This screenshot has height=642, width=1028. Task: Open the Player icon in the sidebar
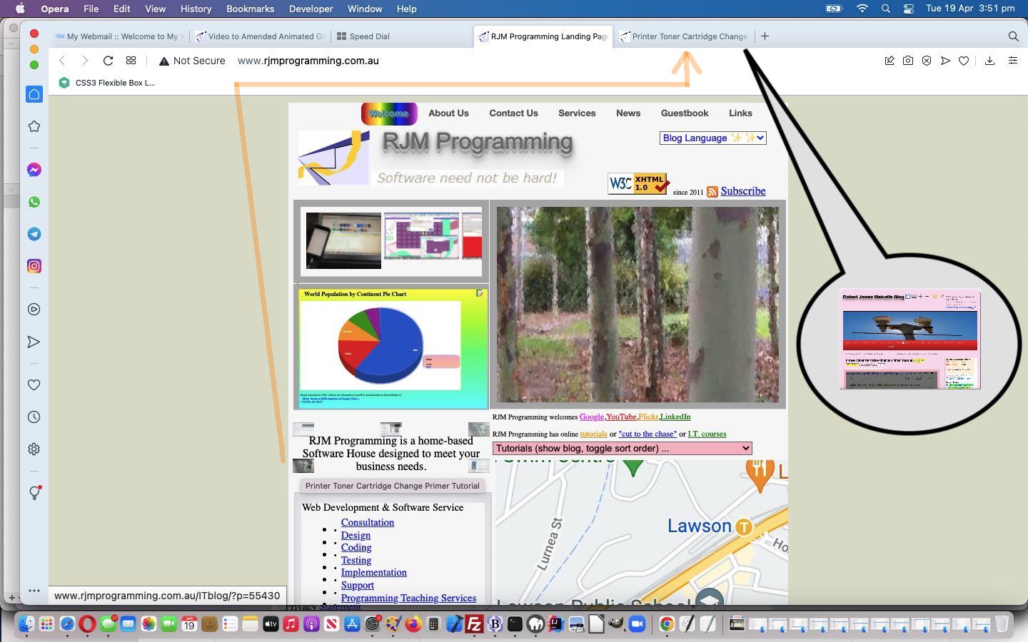(x=34, y=310)
